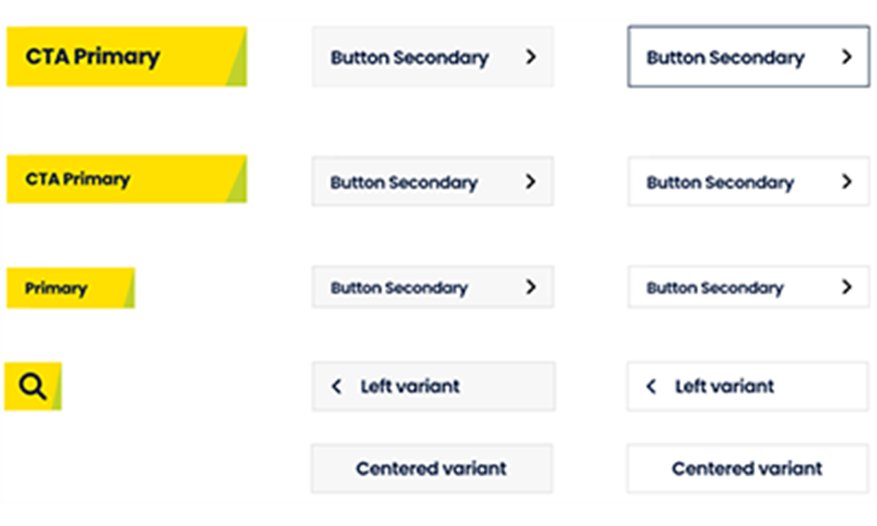Select the white Left variant button label
This screenshot has width=877, height=526.
pyautogui.click(x=725, y=386)
